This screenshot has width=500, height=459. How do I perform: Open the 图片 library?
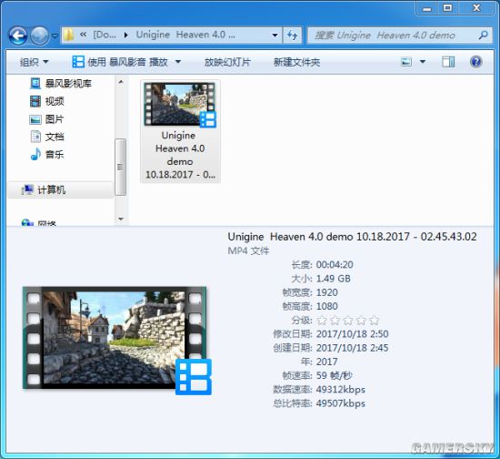coord(47,119)
